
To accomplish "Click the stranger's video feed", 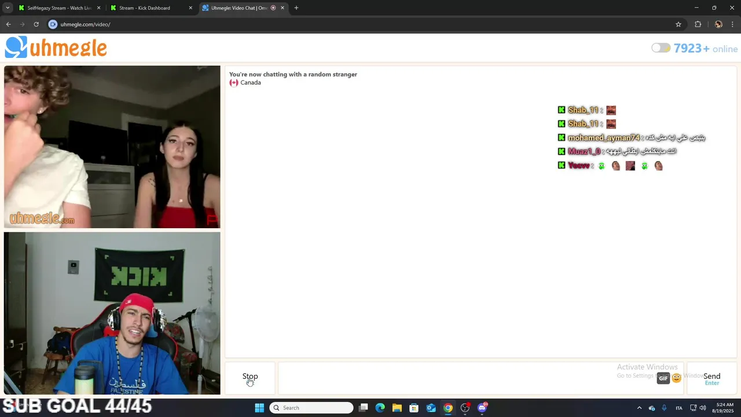I will click(x=112, y=147).
